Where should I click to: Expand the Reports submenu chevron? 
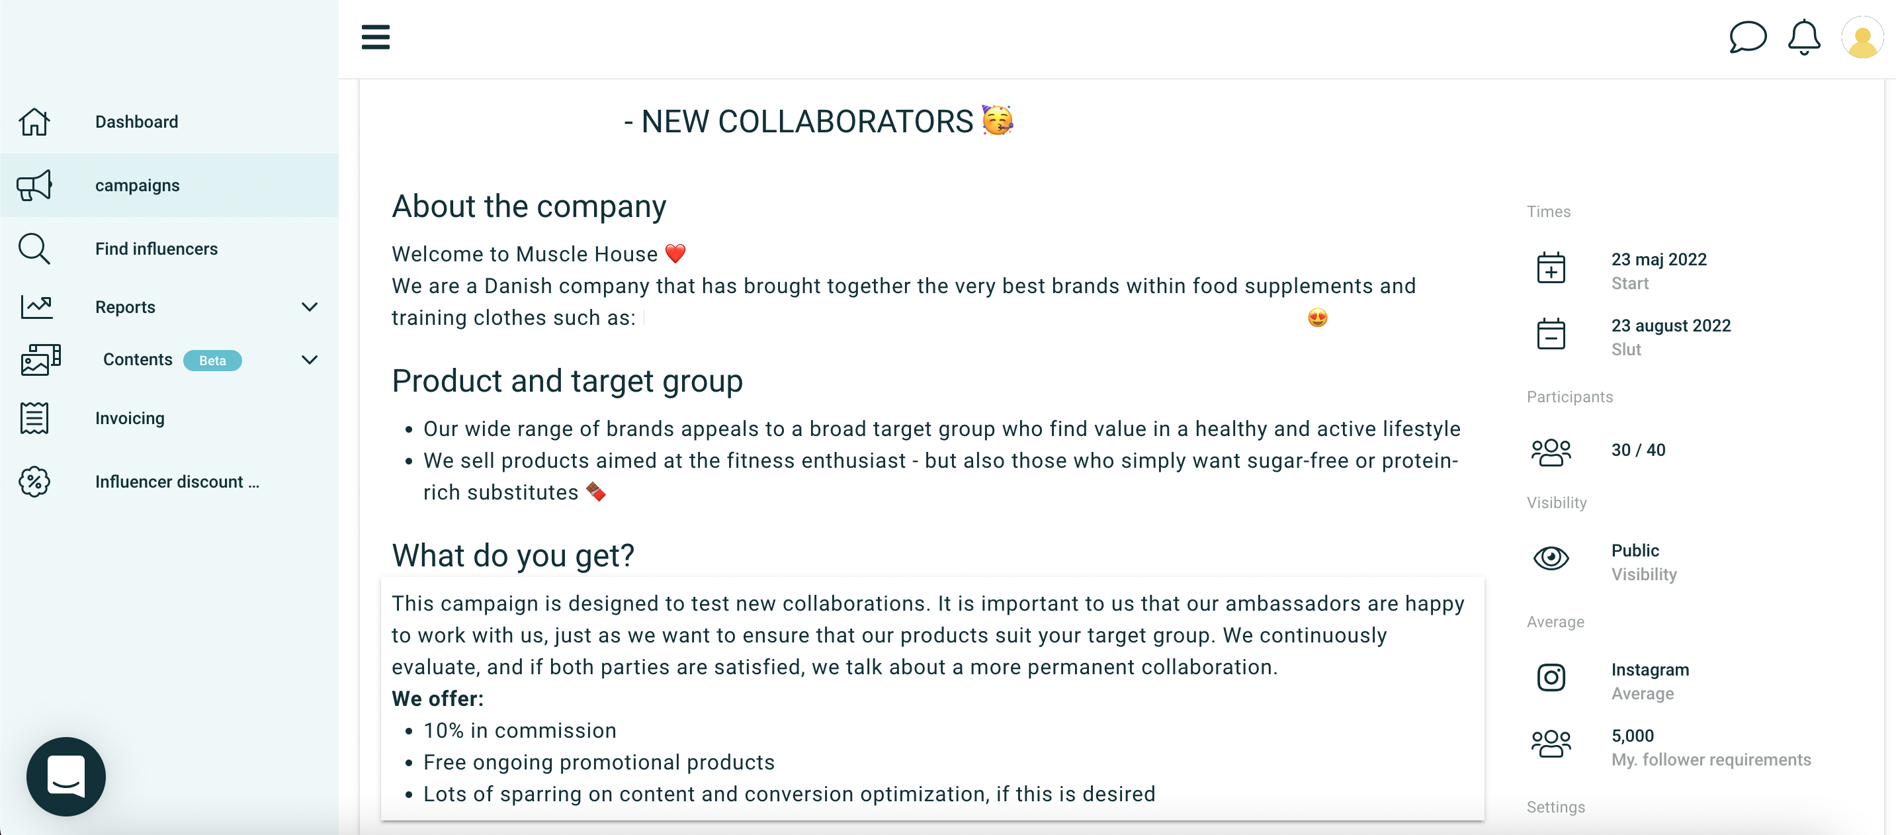(310, 307)
